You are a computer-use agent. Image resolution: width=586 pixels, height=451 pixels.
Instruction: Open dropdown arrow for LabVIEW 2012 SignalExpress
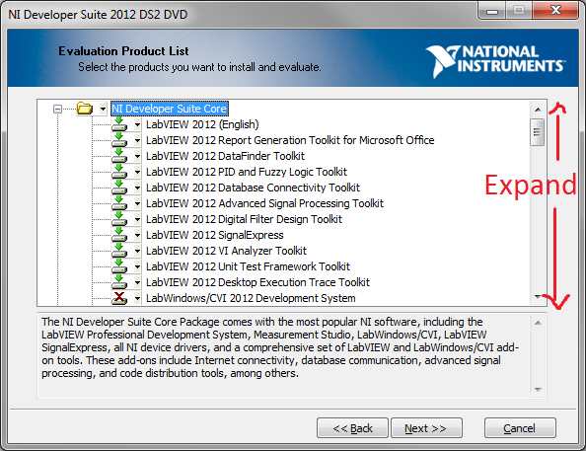[137, 235]
